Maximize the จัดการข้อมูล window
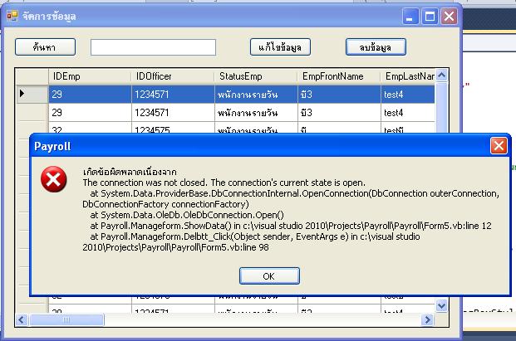The width and height of the screenshot is (516, 341). coord(430,16)
